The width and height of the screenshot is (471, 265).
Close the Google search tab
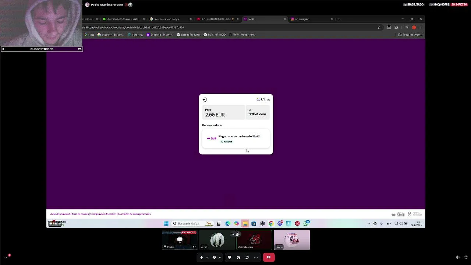[x=191, y=19]
